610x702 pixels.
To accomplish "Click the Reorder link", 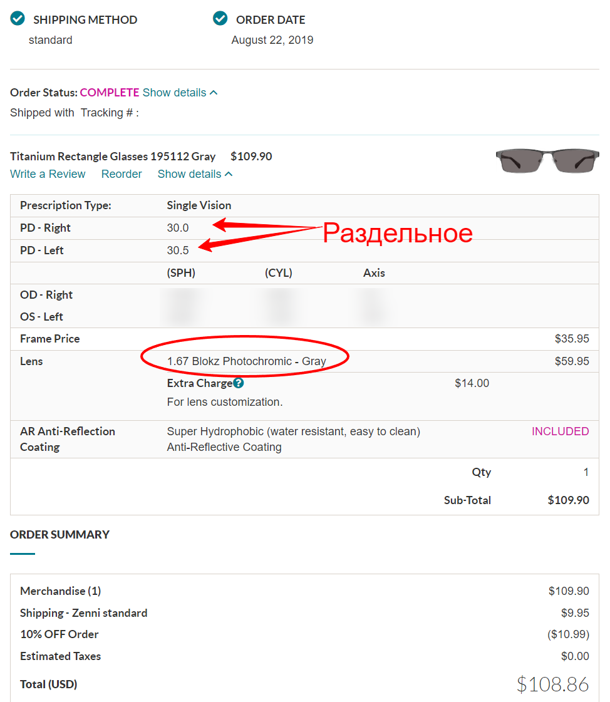I will [x=121, y=174].
